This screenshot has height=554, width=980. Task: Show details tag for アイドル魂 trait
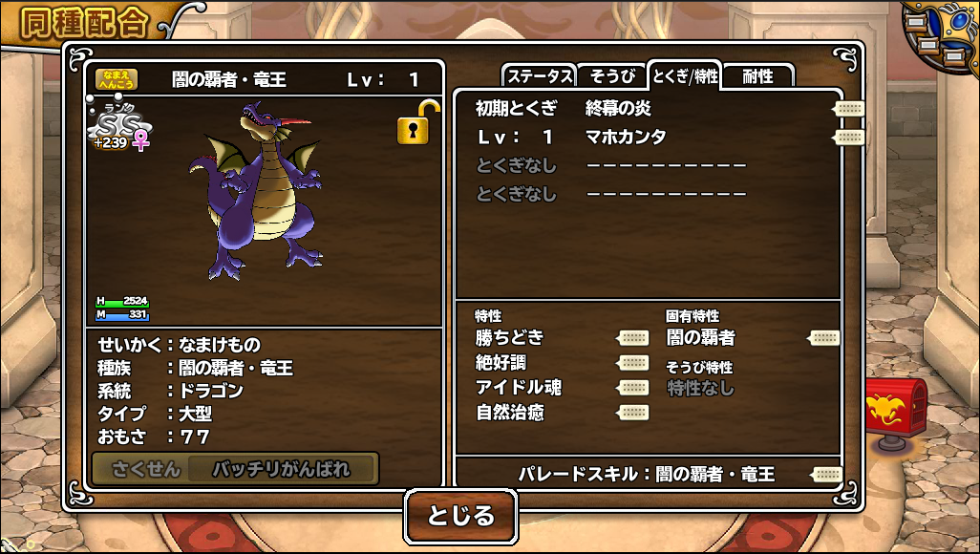pyautogui.click(x=632, y=389)
